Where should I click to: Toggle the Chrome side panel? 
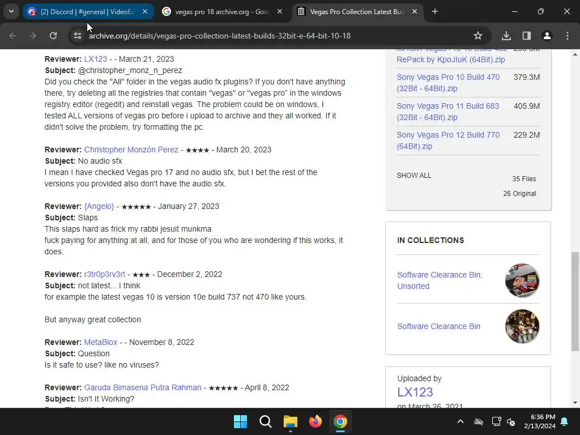click(527, 36)
